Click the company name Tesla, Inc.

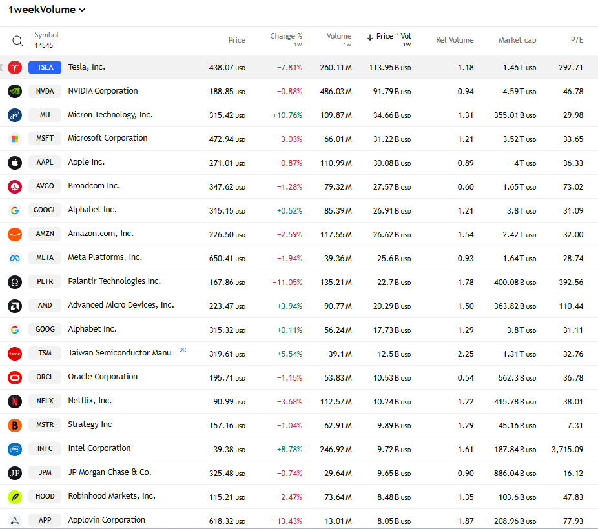(87, 67)
